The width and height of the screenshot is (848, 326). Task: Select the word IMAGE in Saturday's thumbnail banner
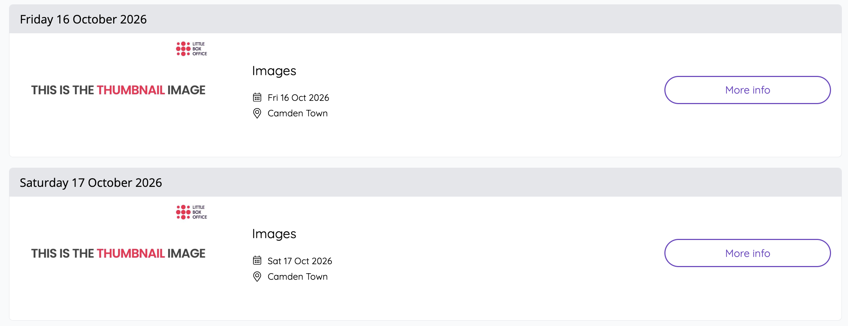(x=186, y=253)
